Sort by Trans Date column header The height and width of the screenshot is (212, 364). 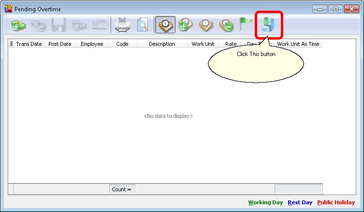click(29, 44)
